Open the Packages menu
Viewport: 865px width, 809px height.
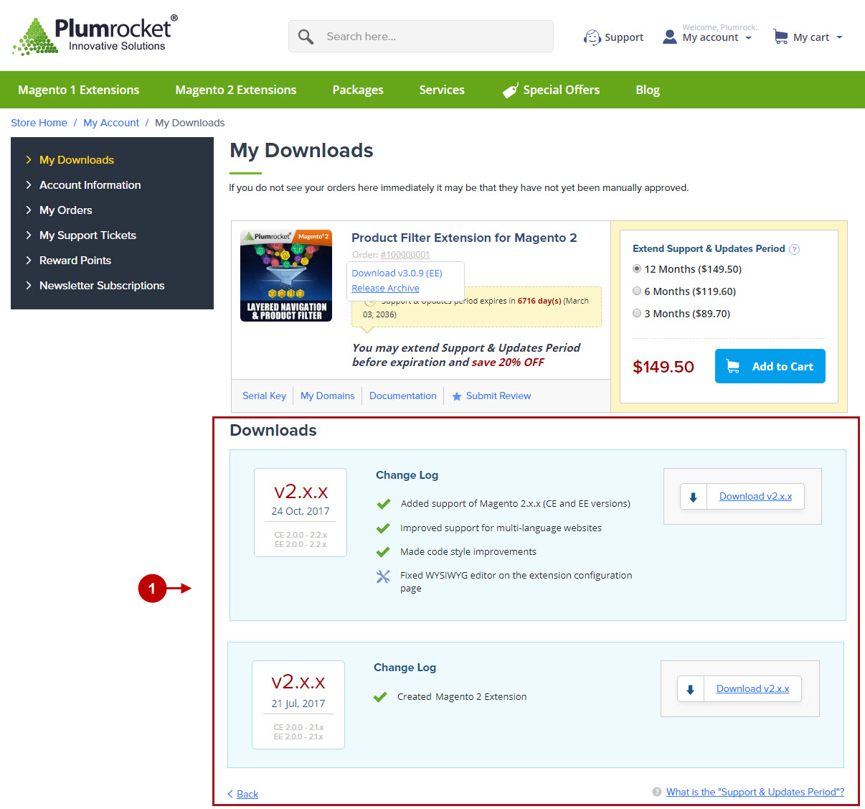(x=358, y=90)
